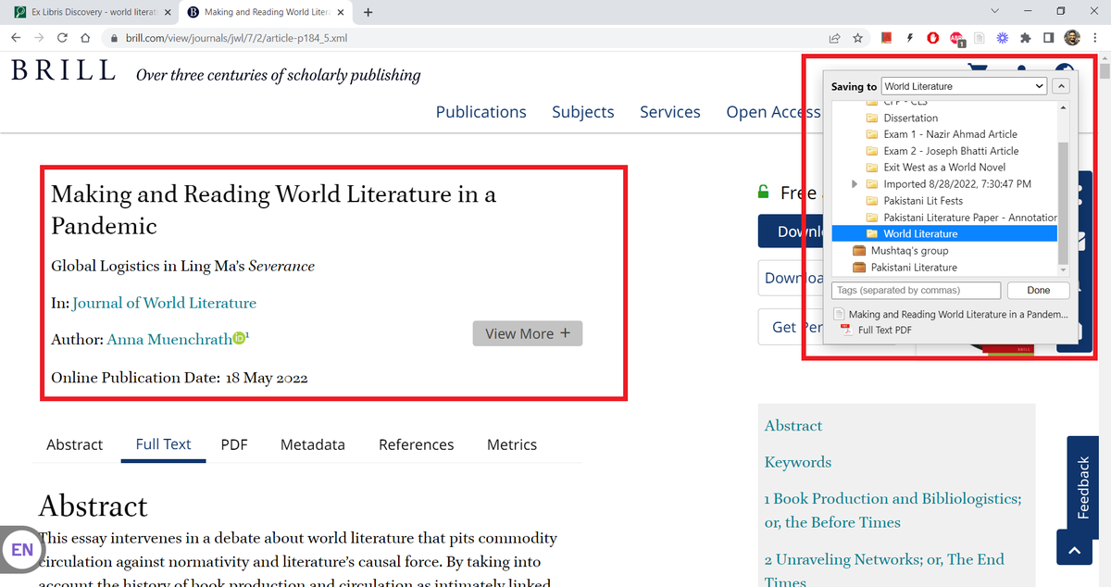Close the Ex Libris Discovery tab
This screenshot has width=1111, height=587.
pyautogui.click(x=166, y=12)
